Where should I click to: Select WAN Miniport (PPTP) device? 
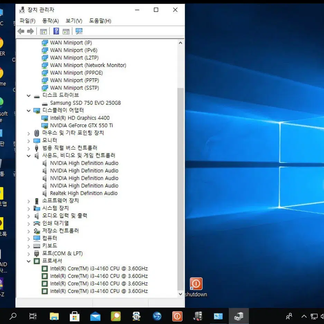tap(74, 80)
